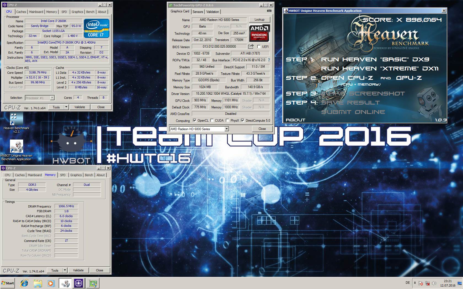Open Windows Explorer folder in taskbar
463x289 pixels.
(38, 283)
